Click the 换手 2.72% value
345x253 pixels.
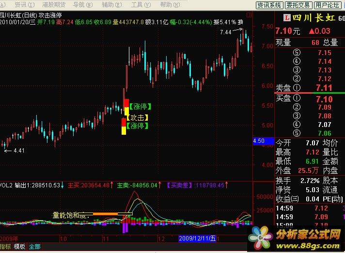[310, 181]
